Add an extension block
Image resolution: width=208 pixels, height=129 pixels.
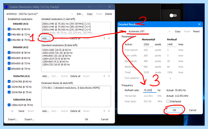(46, 111)
